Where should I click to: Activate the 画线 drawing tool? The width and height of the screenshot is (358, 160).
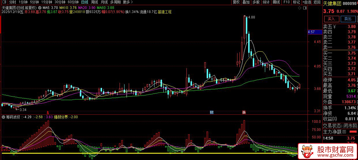pyautogui.click(x=276, y=2)
